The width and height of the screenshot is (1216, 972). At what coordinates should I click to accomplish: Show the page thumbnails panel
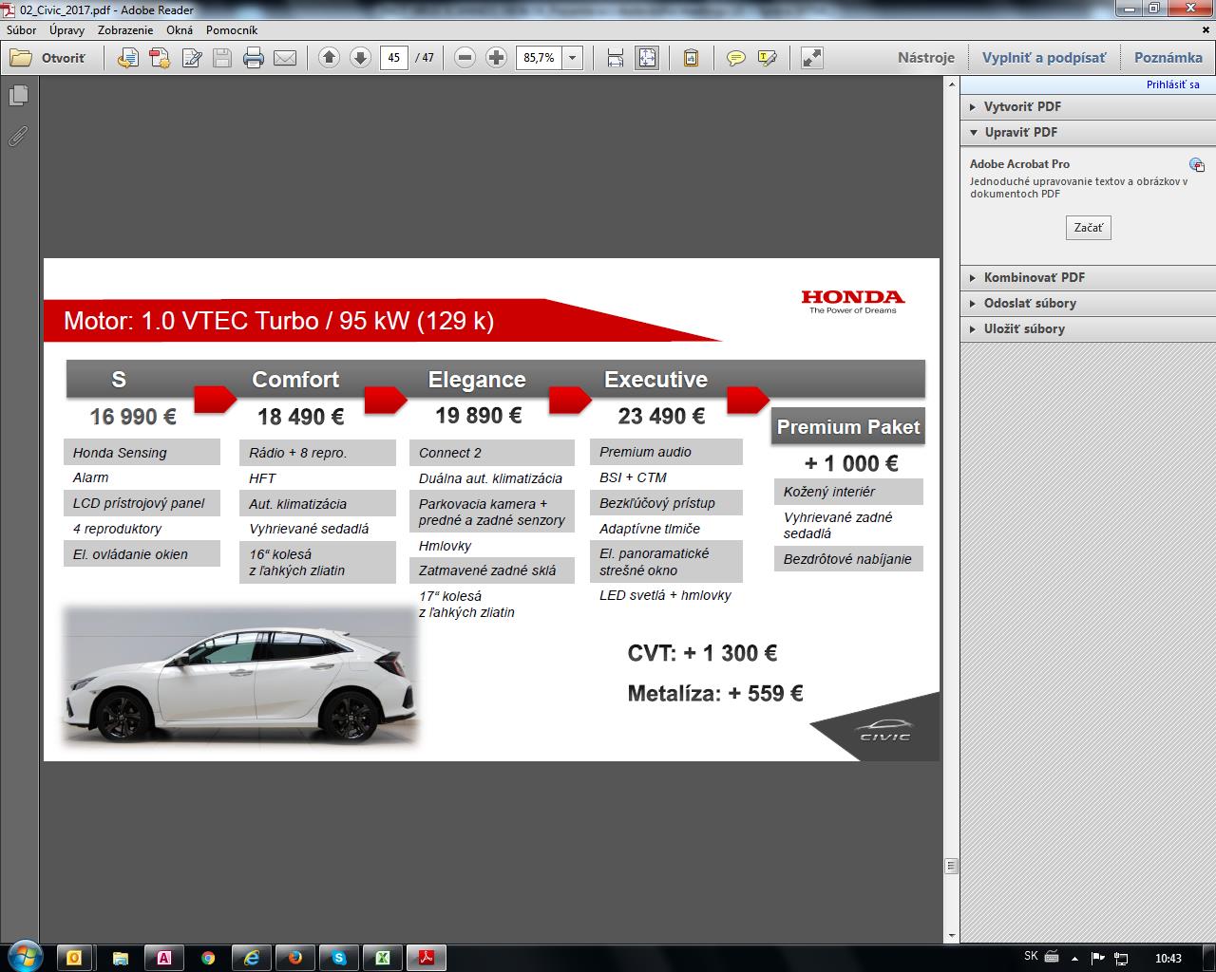[18, 96]
